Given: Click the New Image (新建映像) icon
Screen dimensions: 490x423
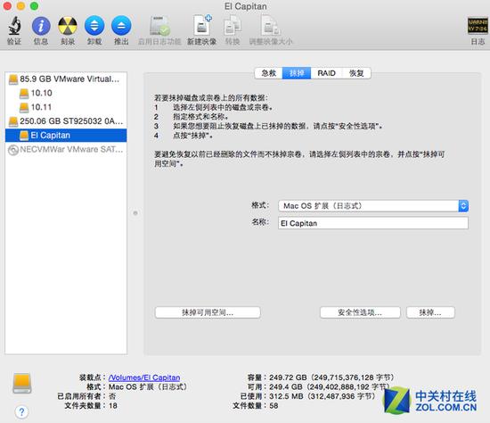Looking at the screenshot, I should 202,25.
